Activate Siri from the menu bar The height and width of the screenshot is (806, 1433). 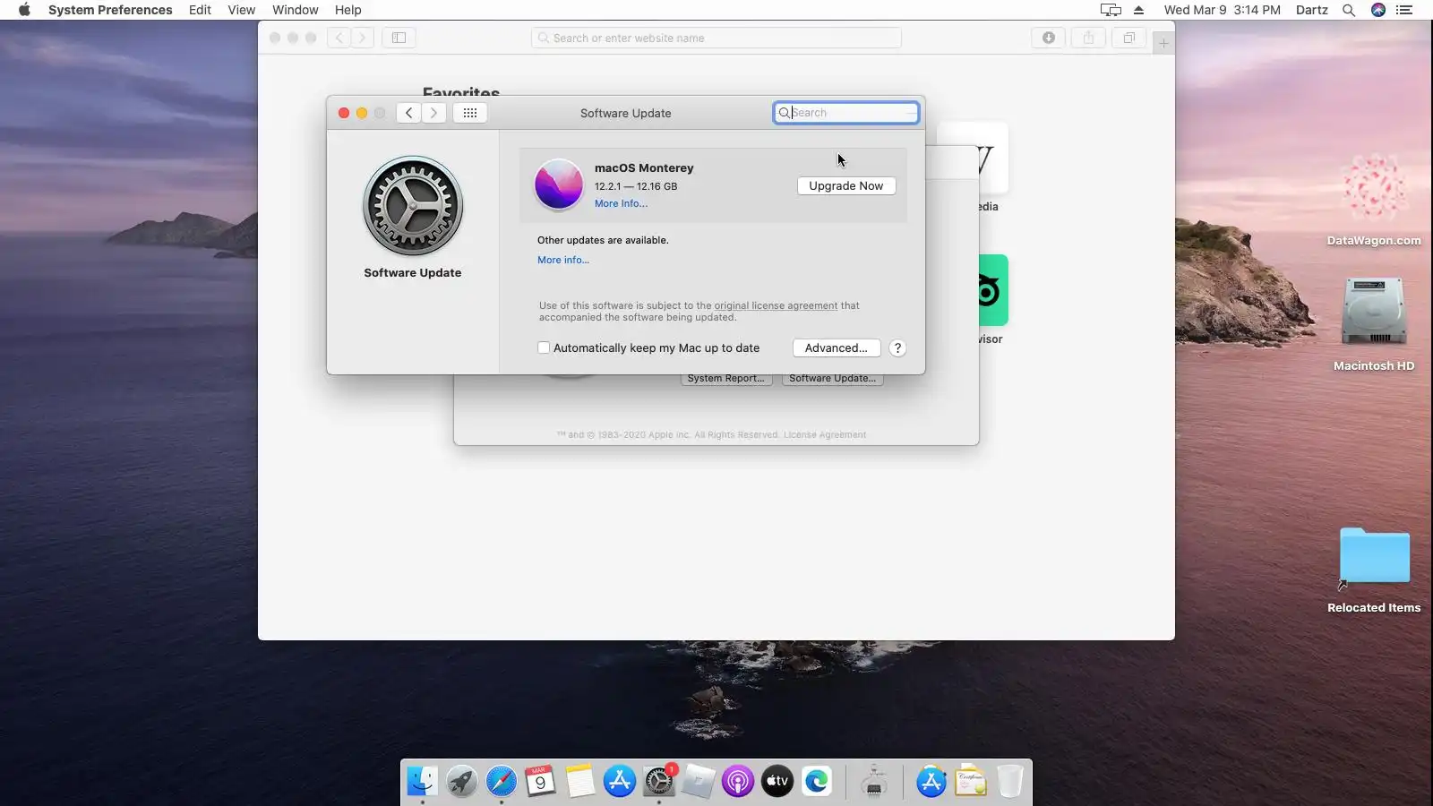1378,10
